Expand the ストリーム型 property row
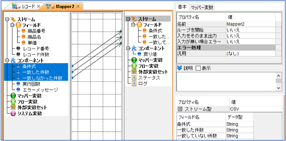Image resolution: width=286 pixels, height=141 pixels. point(180,109)
